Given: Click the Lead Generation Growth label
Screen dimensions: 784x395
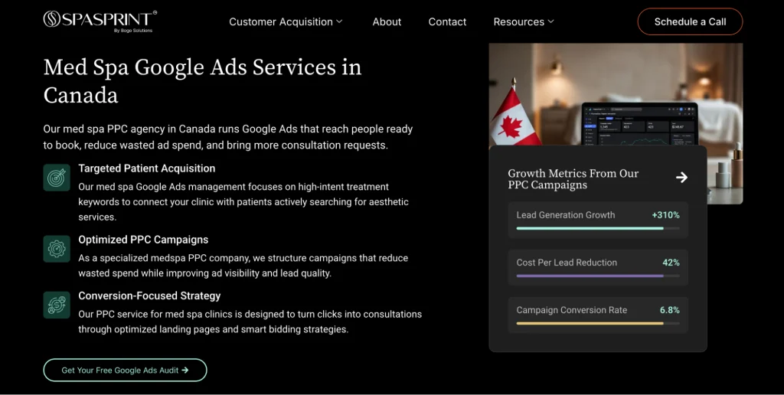Looking at the screenshot, I should (x=566, y=215).
